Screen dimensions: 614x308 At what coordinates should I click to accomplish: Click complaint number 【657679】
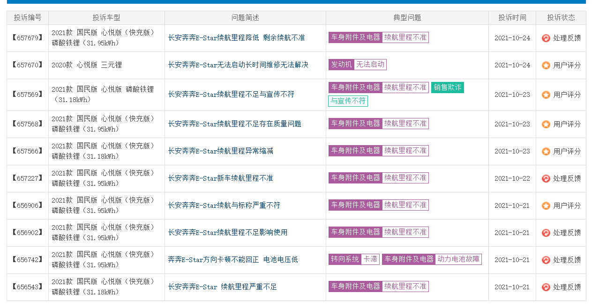tap(28, 38)
